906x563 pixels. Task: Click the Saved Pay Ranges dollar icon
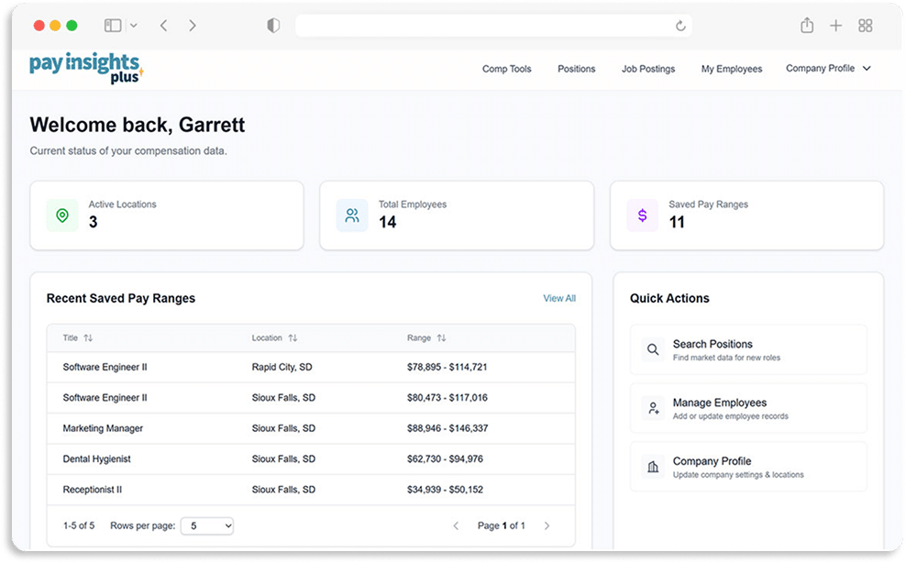(643, 215)
